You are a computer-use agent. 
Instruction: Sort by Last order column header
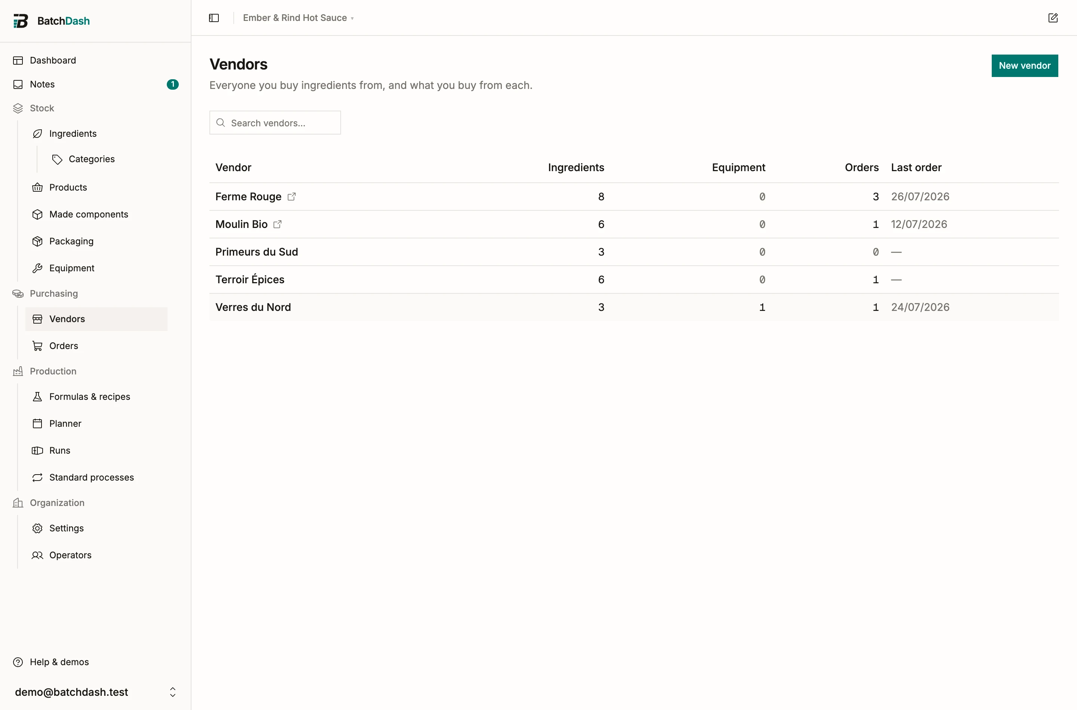pos(916,167)
